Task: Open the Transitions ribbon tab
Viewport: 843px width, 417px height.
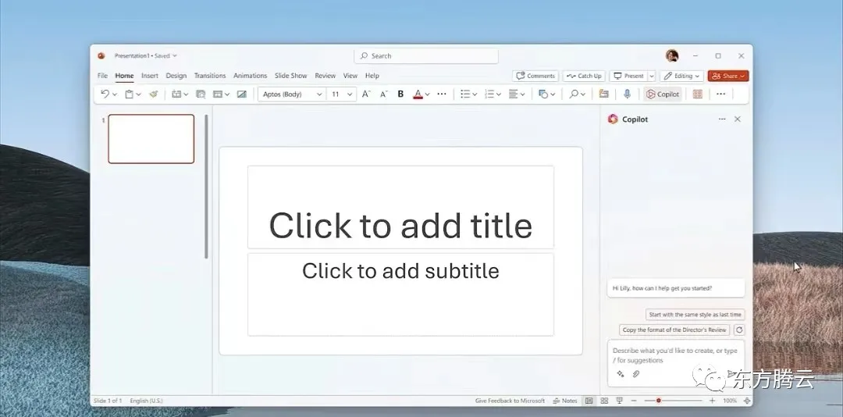Action: coord(210,76)
